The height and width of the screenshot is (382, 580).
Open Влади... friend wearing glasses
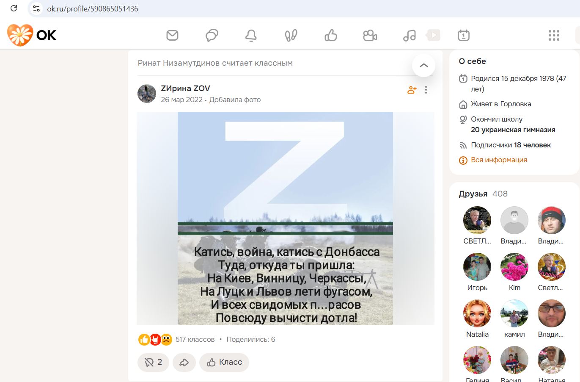click(552, 313)
